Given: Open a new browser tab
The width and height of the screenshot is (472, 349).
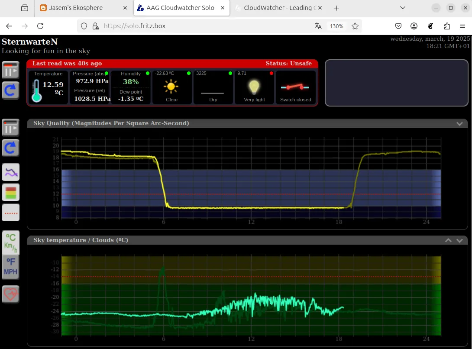Looking at the screenshot, I should (336, 8).
